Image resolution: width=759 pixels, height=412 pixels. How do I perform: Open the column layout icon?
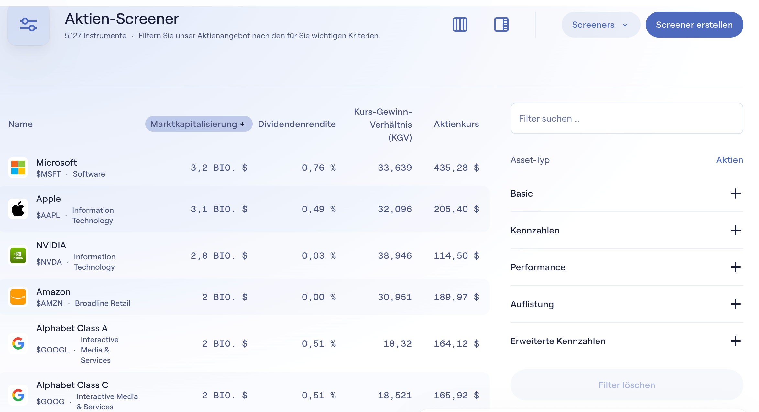tap(460, 25)
